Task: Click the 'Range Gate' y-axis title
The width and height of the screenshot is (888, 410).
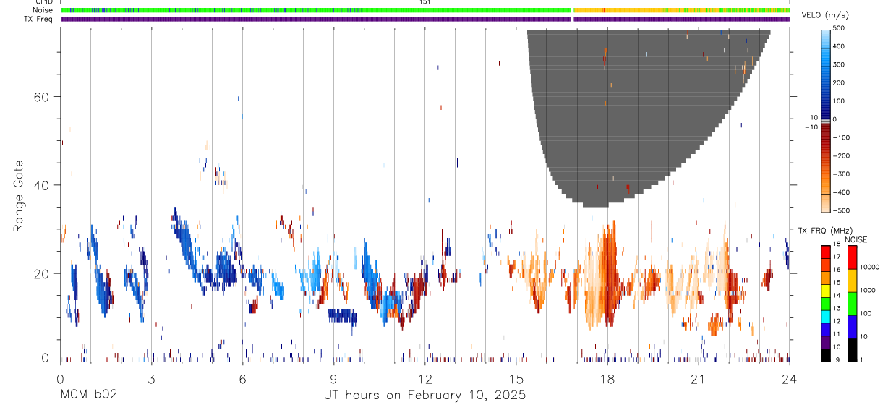Action: tap(20, 197)
